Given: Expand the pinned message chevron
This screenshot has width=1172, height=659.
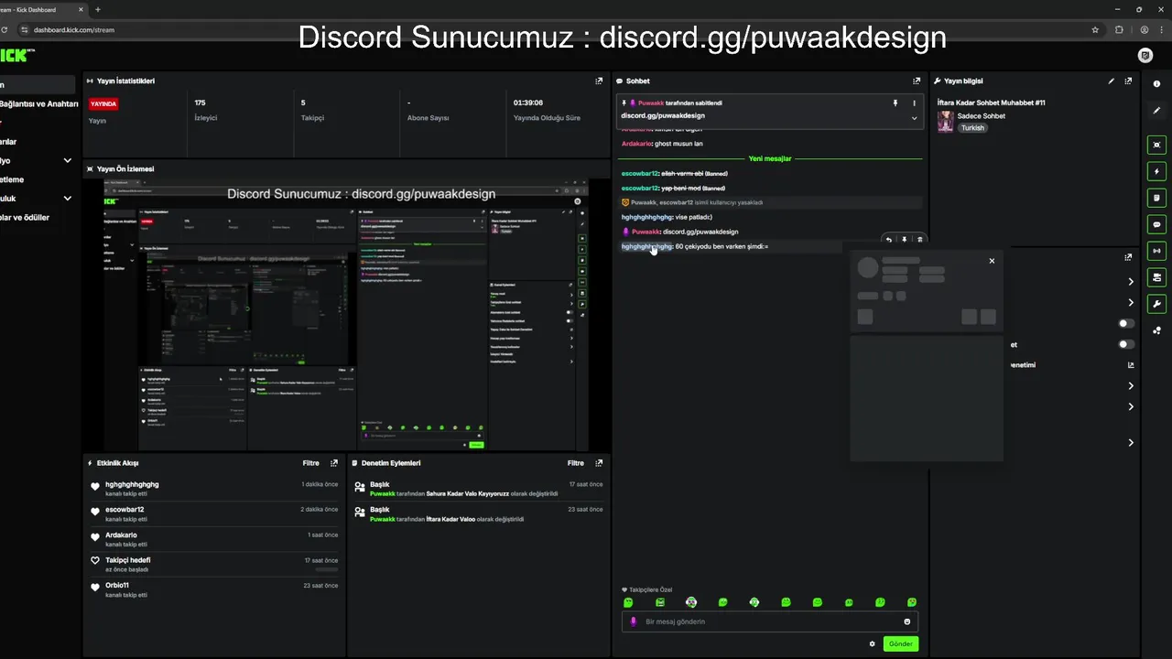Looking at the screenshot, I should pyautogui.click(x=914, y=118).
